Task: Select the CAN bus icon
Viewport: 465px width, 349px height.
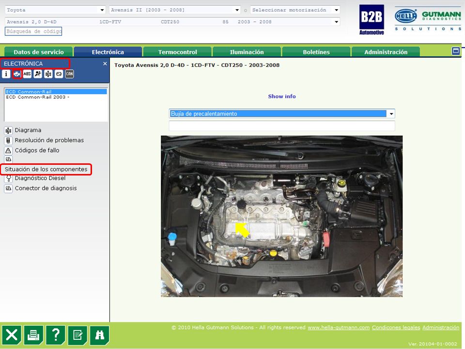Action: click(x=69, y=74)
